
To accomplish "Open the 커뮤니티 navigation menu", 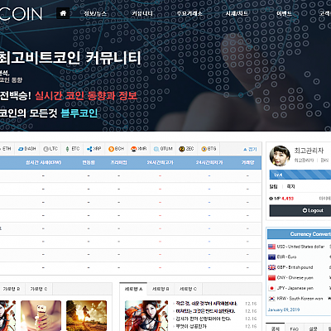I will pos(142,13).
